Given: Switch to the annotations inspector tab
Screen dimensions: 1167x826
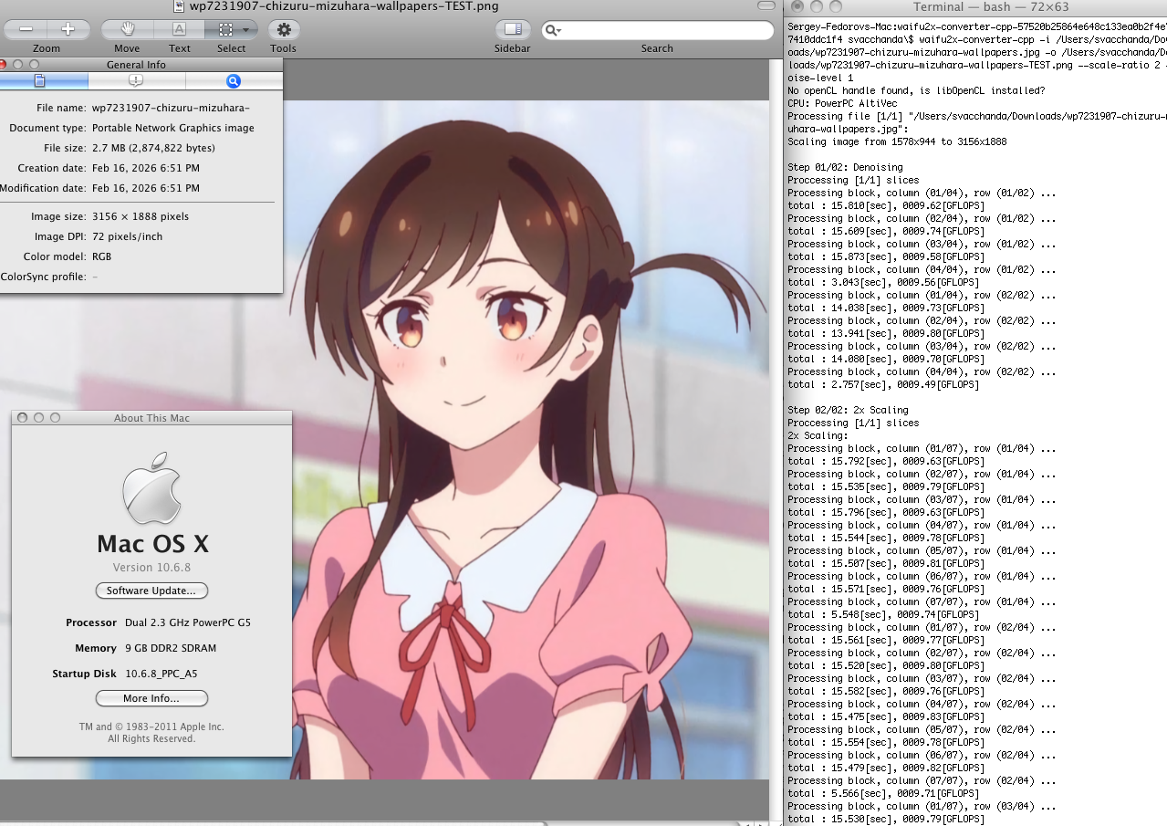Looking at the screenshot, I should (136, 81).
